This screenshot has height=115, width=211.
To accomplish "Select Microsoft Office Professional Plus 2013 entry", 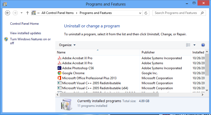I will 89,78.
